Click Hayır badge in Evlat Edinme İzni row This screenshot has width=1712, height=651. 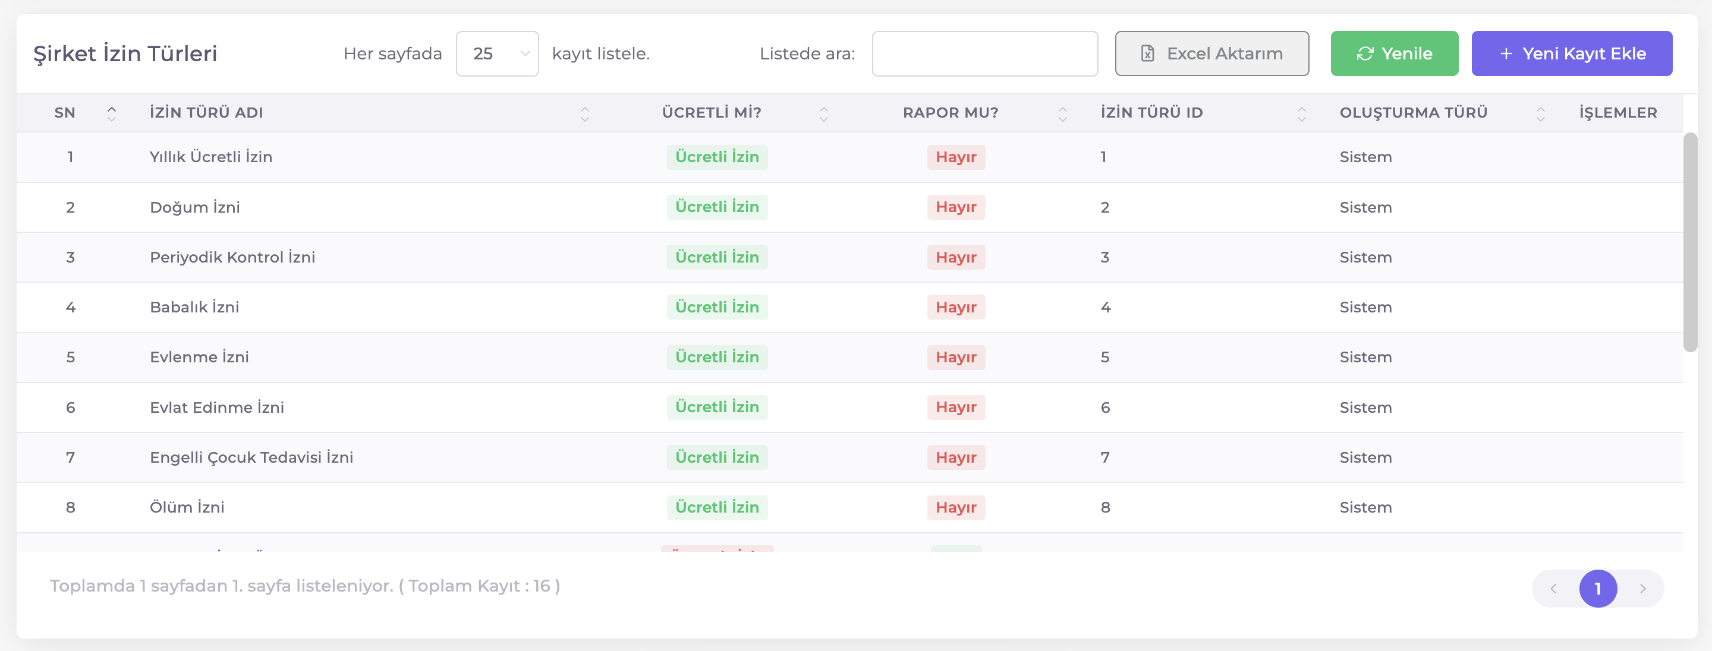956,407
